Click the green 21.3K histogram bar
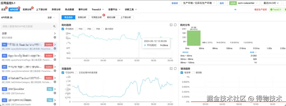This screenshot has height=106, width=286. 194,38
